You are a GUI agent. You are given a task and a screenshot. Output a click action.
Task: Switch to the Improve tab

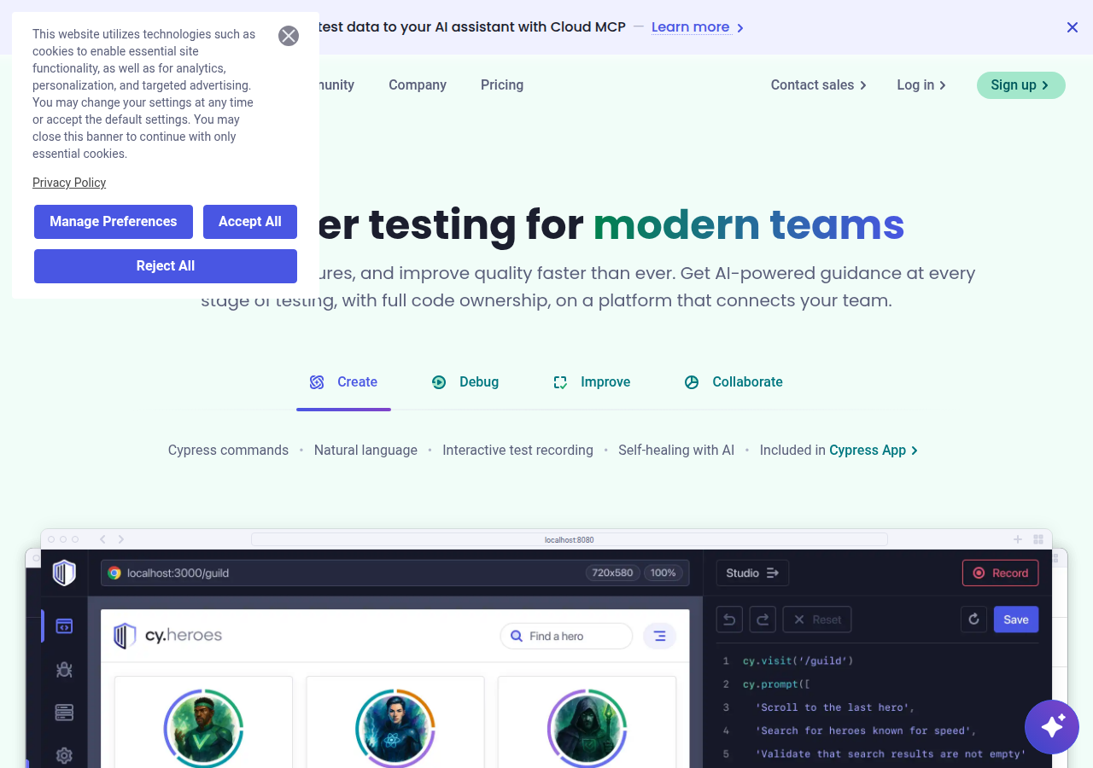pyautogui.click(x=592, y=382)
